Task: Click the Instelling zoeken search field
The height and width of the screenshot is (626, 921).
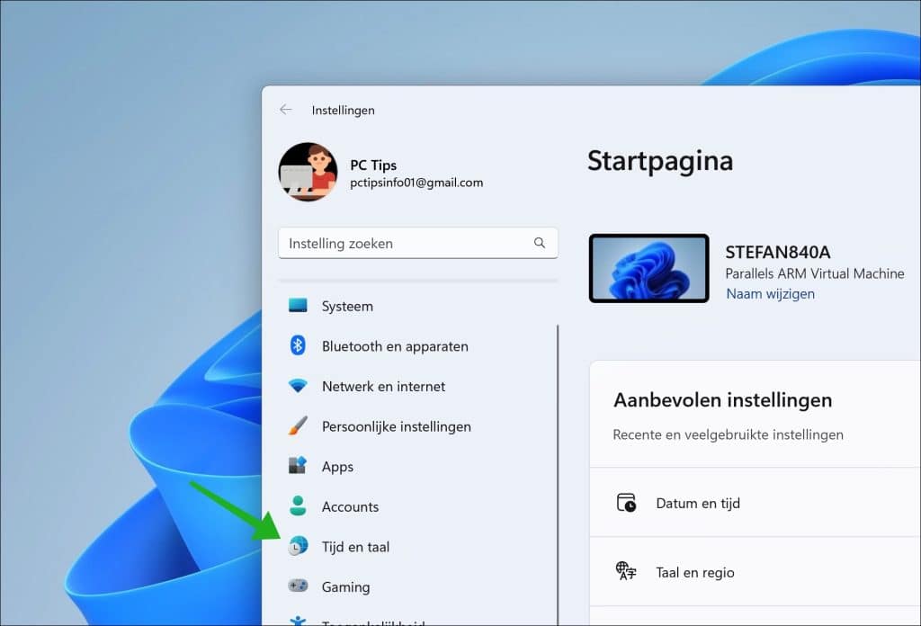Action: point(417,243)
